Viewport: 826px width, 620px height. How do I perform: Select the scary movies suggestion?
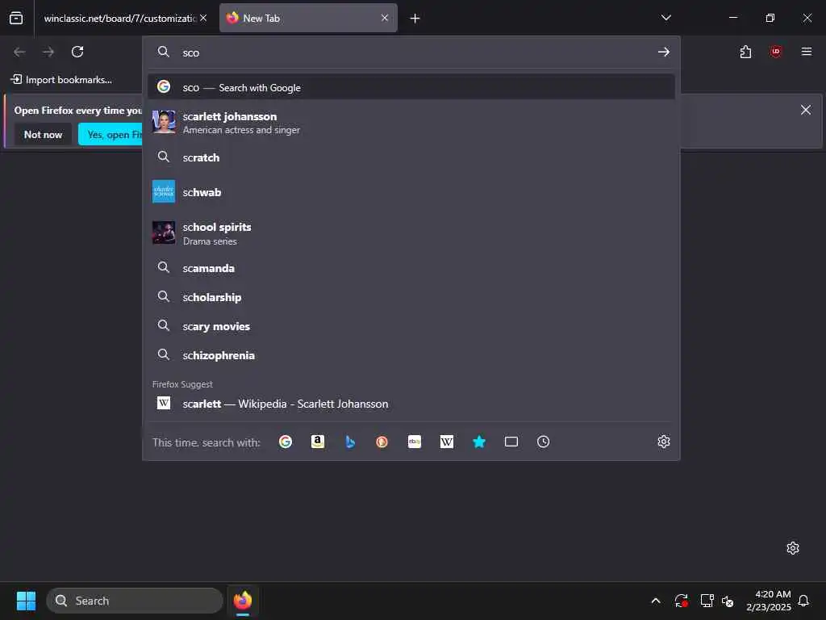click(411, 326)
